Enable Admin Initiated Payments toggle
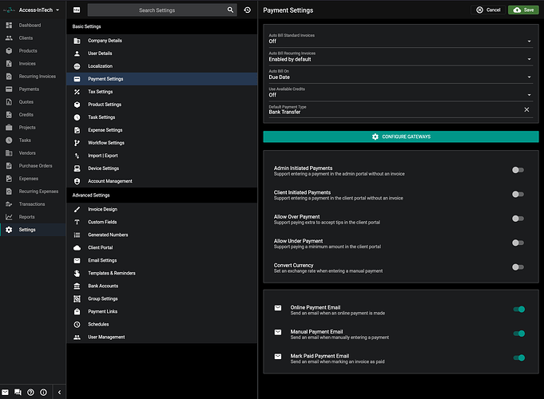Image resolution: width=544 pixels, height=399 pixels. click(x=518, y=170)
